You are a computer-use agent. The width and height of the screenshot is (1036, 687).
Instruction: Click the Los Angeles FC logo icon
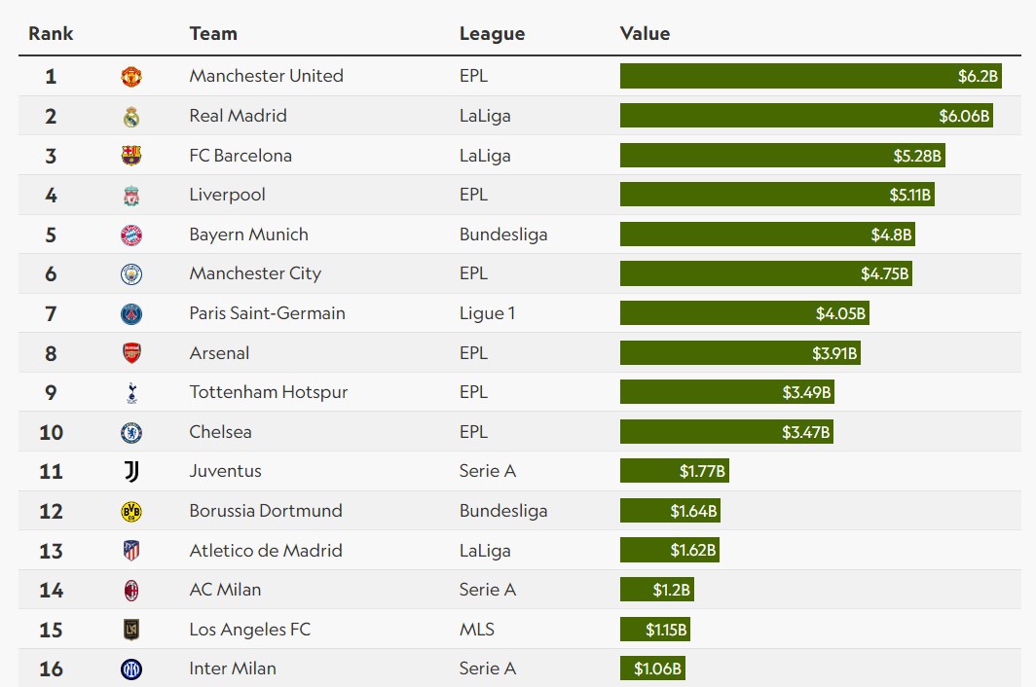pos(131,630)
